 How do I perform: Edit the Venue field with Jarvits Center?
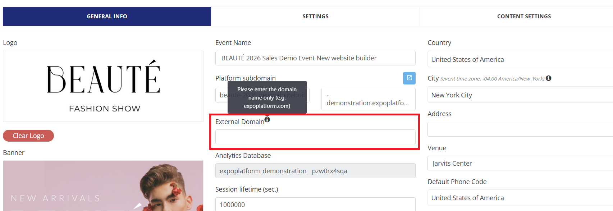click(520, 164)
